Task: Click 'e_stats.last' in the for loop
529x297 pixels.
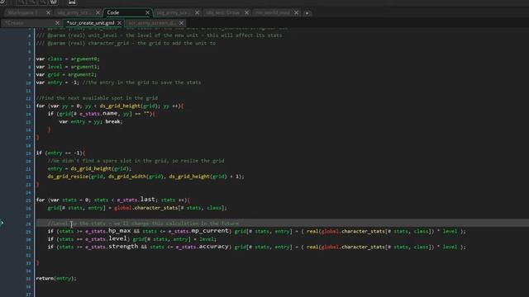Action: point(136,200)
